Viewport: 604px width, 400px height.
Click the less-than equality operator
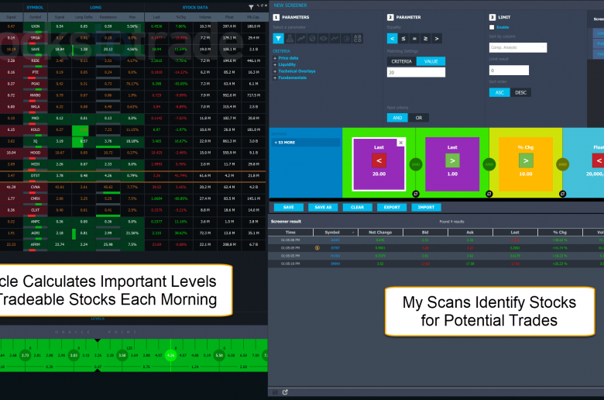(x=393, y=38)
